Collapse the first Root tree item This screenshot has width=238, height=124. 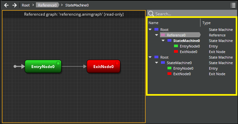point(150,30)
